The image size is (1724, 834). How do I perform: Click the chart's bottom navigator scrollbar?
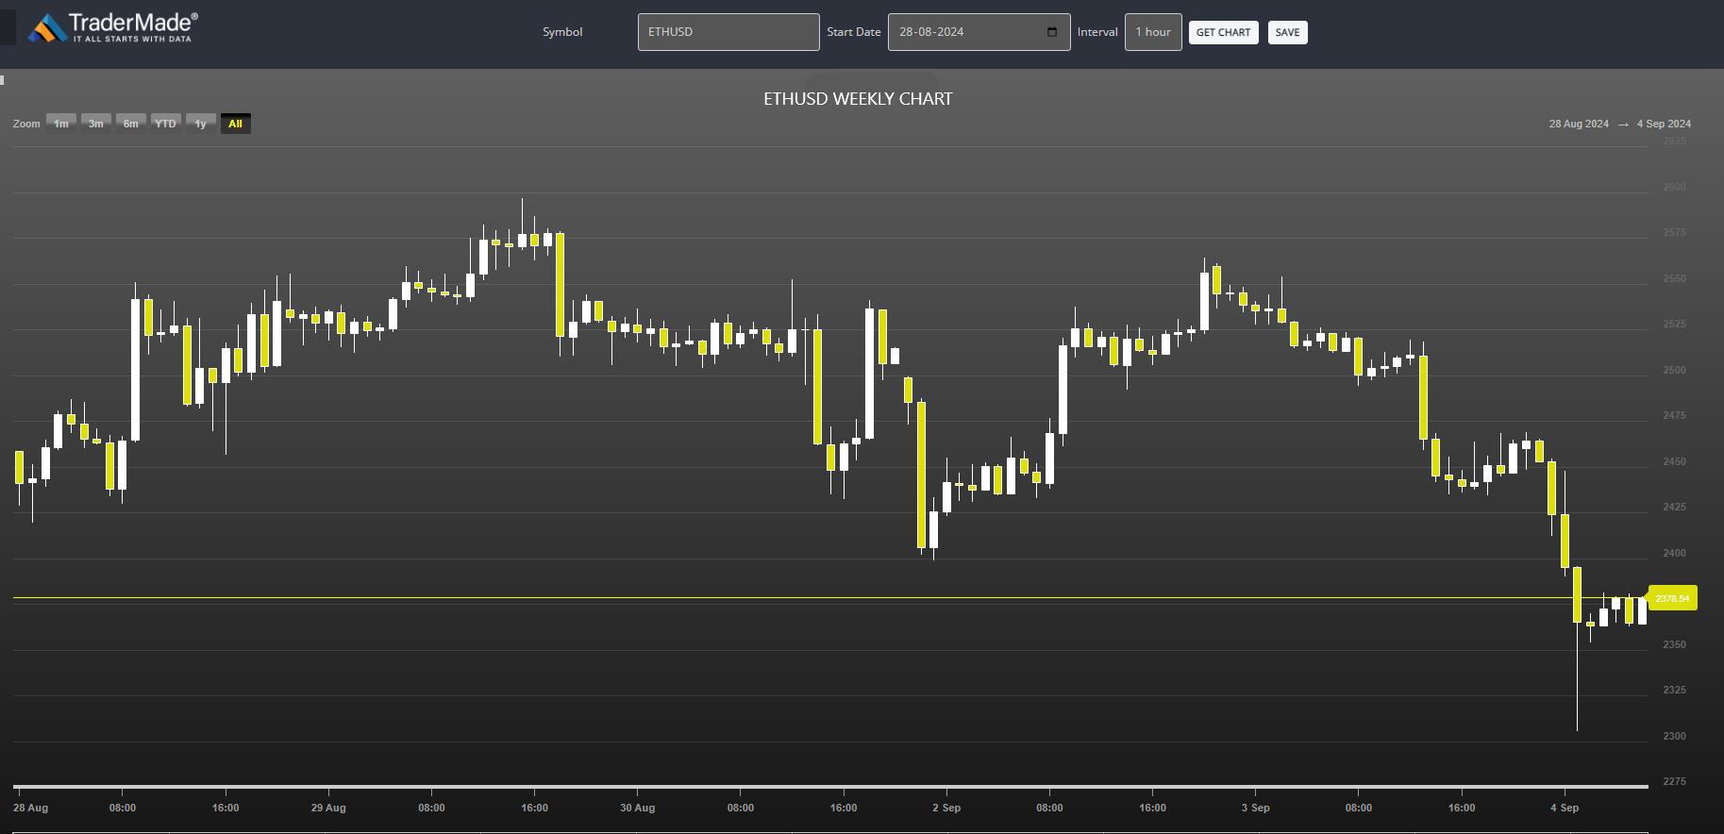click(830, 785)
